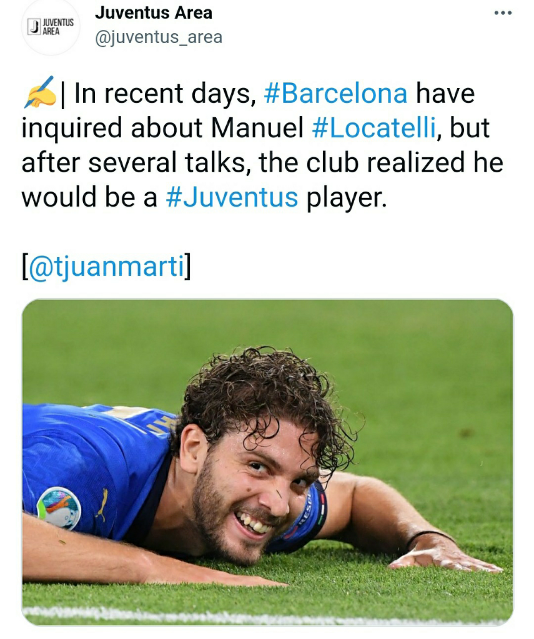Open the #Barcelona hashtag
The image size is (534, 639).
pos(335,94)
